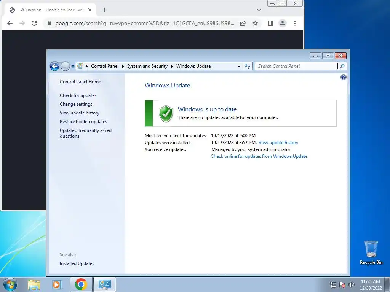Viewport: 390px width, 292px height.
Task: Bookmark this page with star icon
Action: point(255,23)
